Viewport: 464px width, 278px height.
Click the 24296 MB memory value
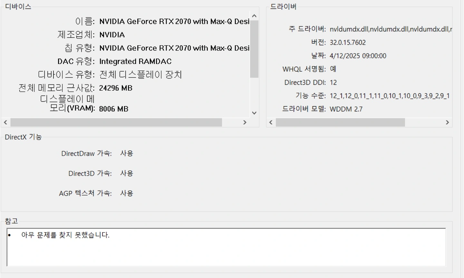point(116,88)
